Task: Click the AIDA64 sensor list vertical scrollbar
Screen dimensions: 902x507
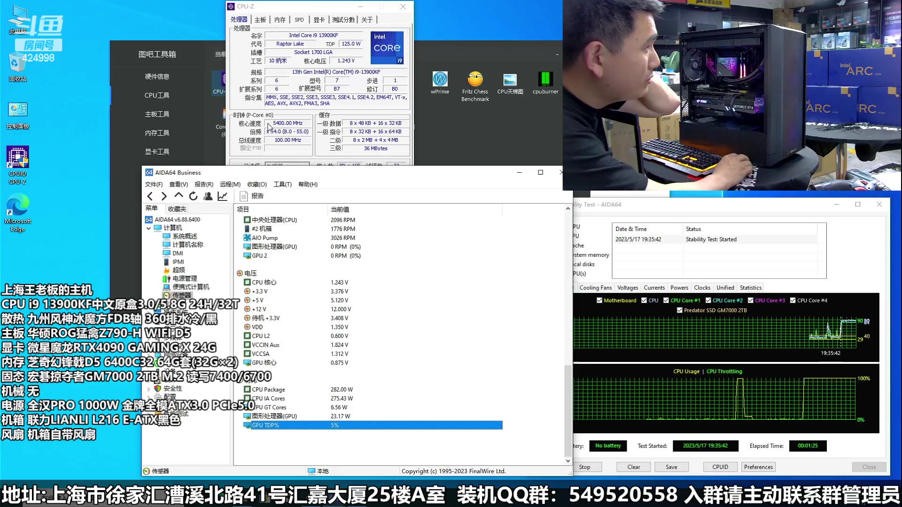Action: click(568, 410)
